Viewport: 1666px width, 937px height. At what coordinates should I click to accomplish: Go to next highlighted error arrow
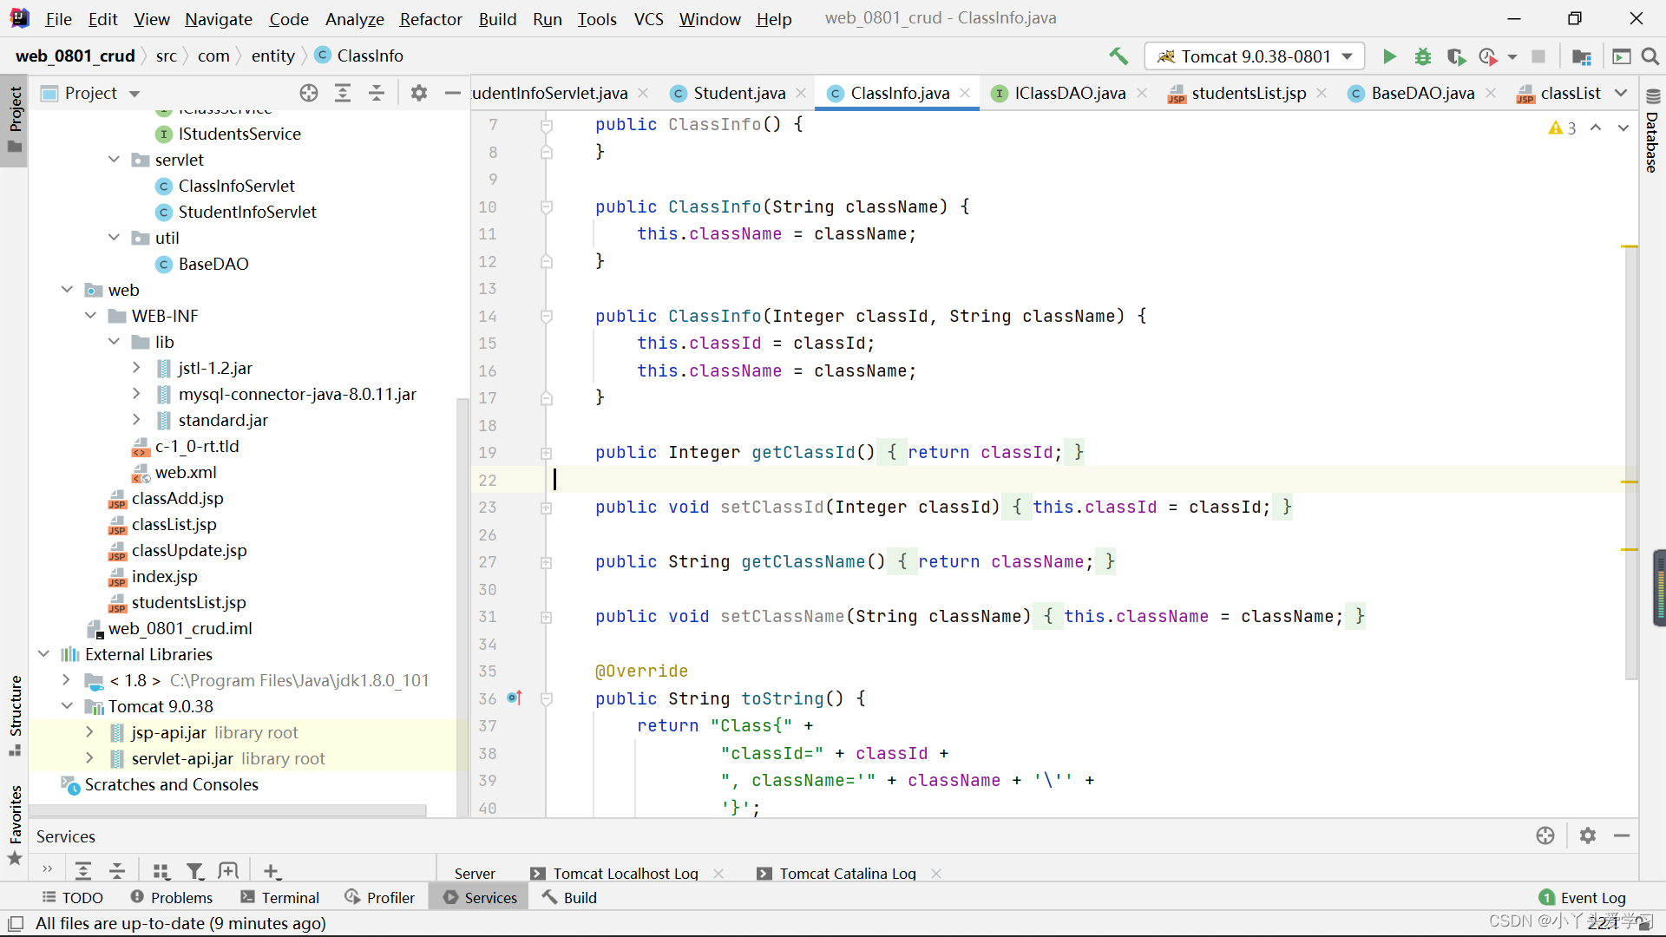1623,128
